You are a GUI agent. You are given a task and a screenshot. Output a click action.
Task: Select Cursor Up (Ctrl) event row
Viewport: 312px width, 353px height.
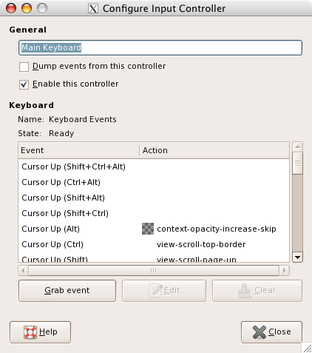pos(154,244)
